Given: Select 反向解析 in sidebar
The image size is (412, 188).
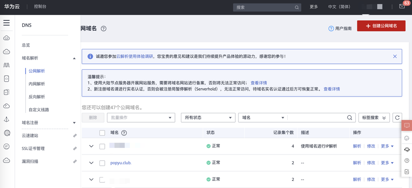Looking at the screenshot, I should pyautogui.click(x=37, y=97).
